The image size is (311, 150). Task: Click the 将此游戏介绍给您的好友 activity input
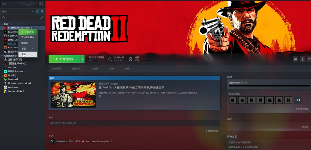(x=134, y=123)
